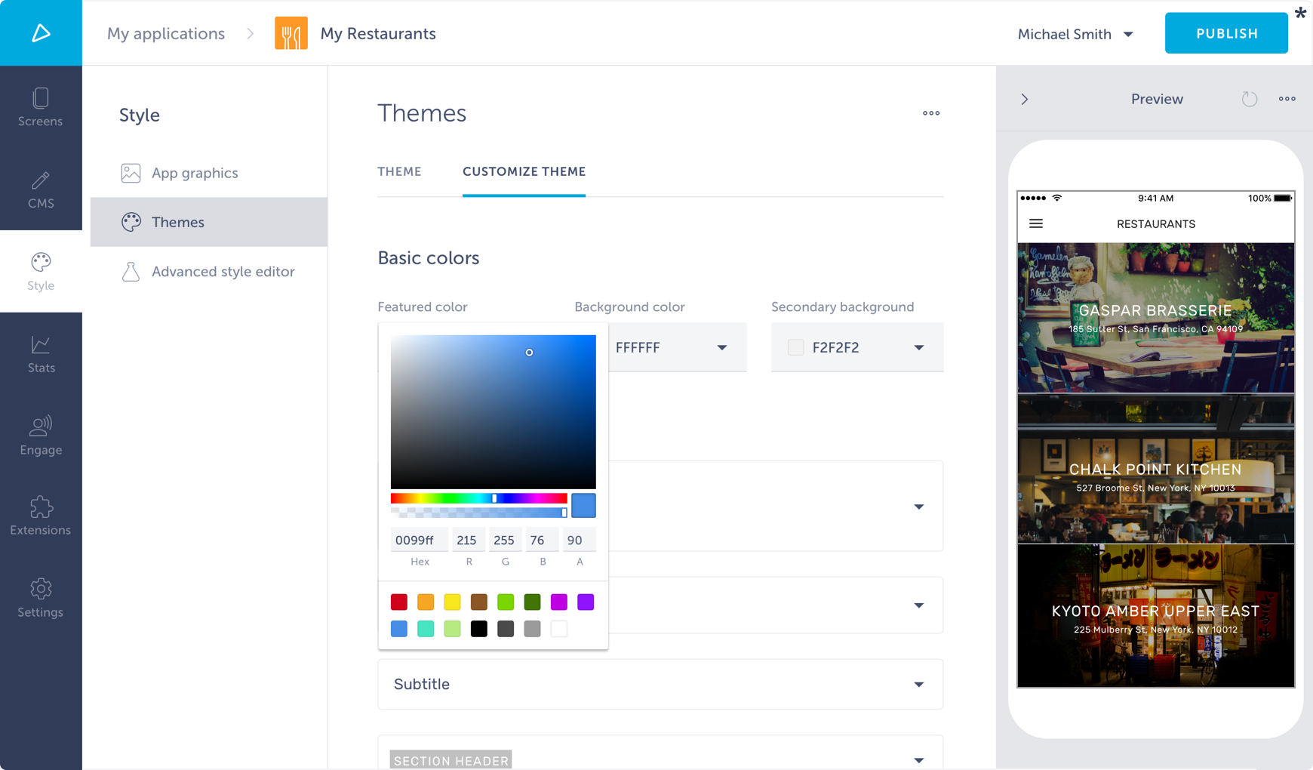This screenshot has width=1313, height=770.
Task: Expand the Subtitle section dropdown
Action: (918, 684)
